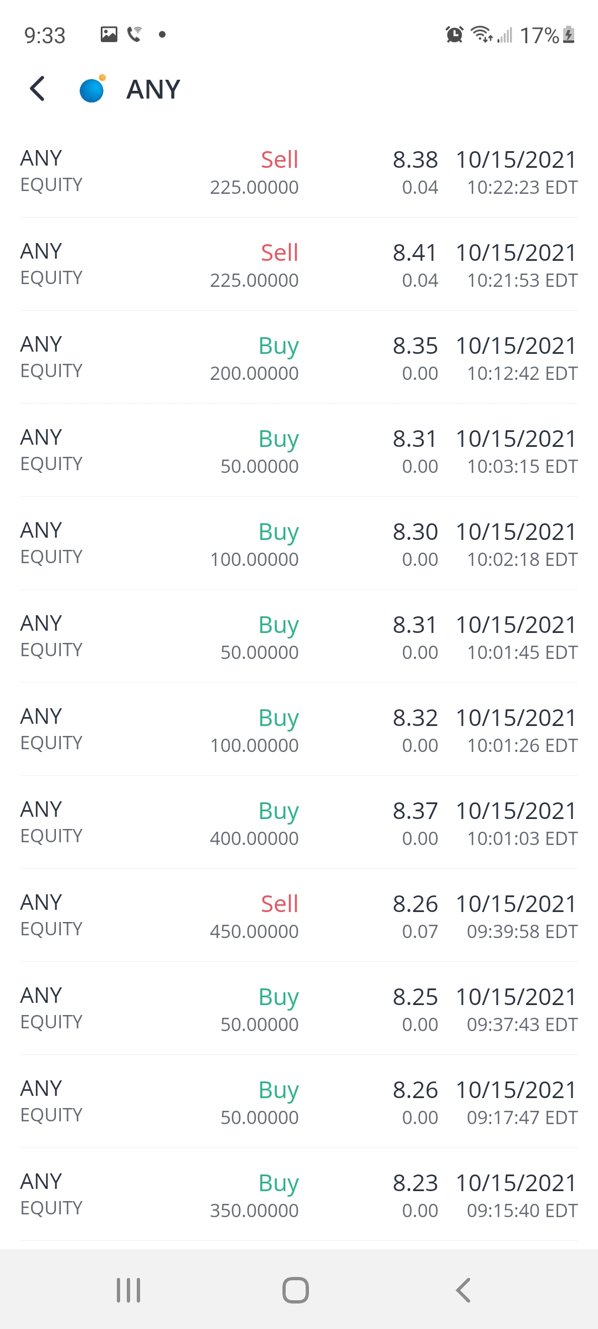This screenshot has width=598, height=1329.
Task: Tap the ANY title text in header
Action: pyautogui.click(x=153, y=90)
